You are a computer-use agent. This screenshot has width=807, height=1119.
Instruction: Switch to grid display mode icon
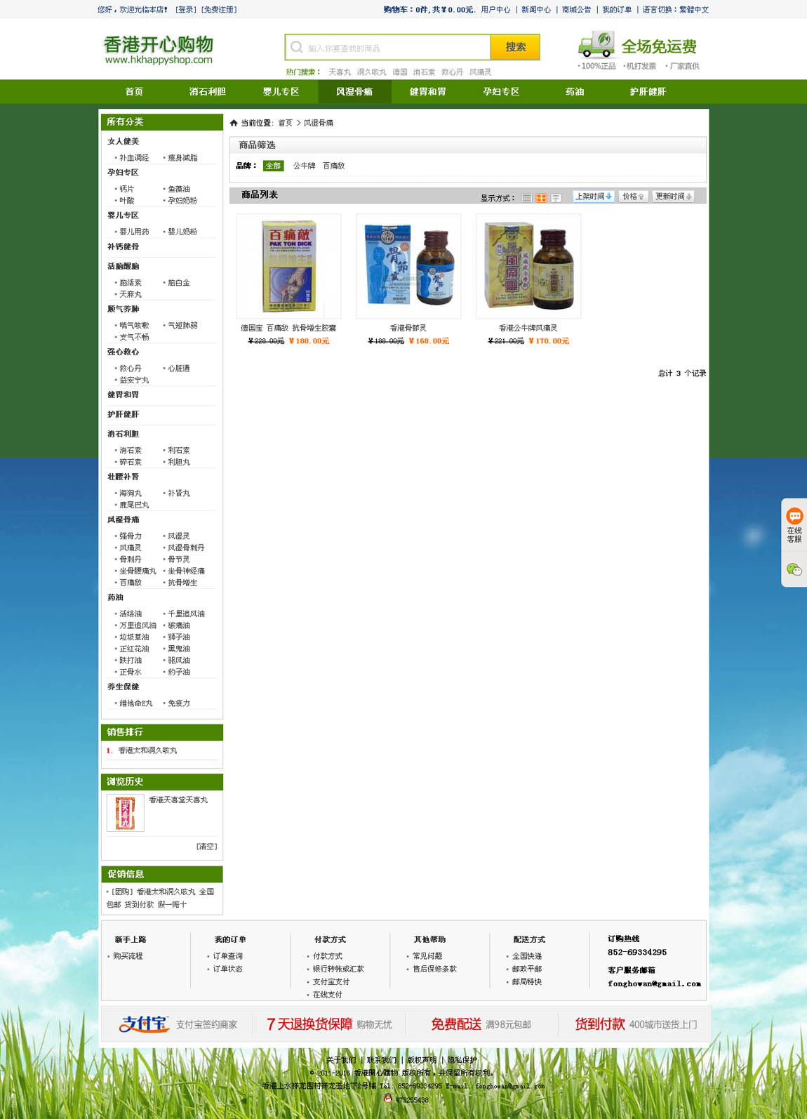[541, 198]
